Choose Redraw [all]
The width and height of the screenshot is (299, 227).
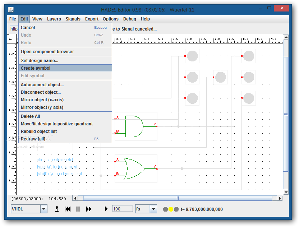(x=65, y=139)
